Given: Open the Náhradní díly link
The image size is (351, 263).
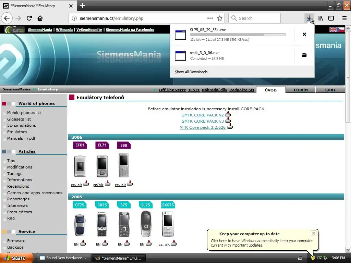Looking at the screenshot, I should [215, 90].
